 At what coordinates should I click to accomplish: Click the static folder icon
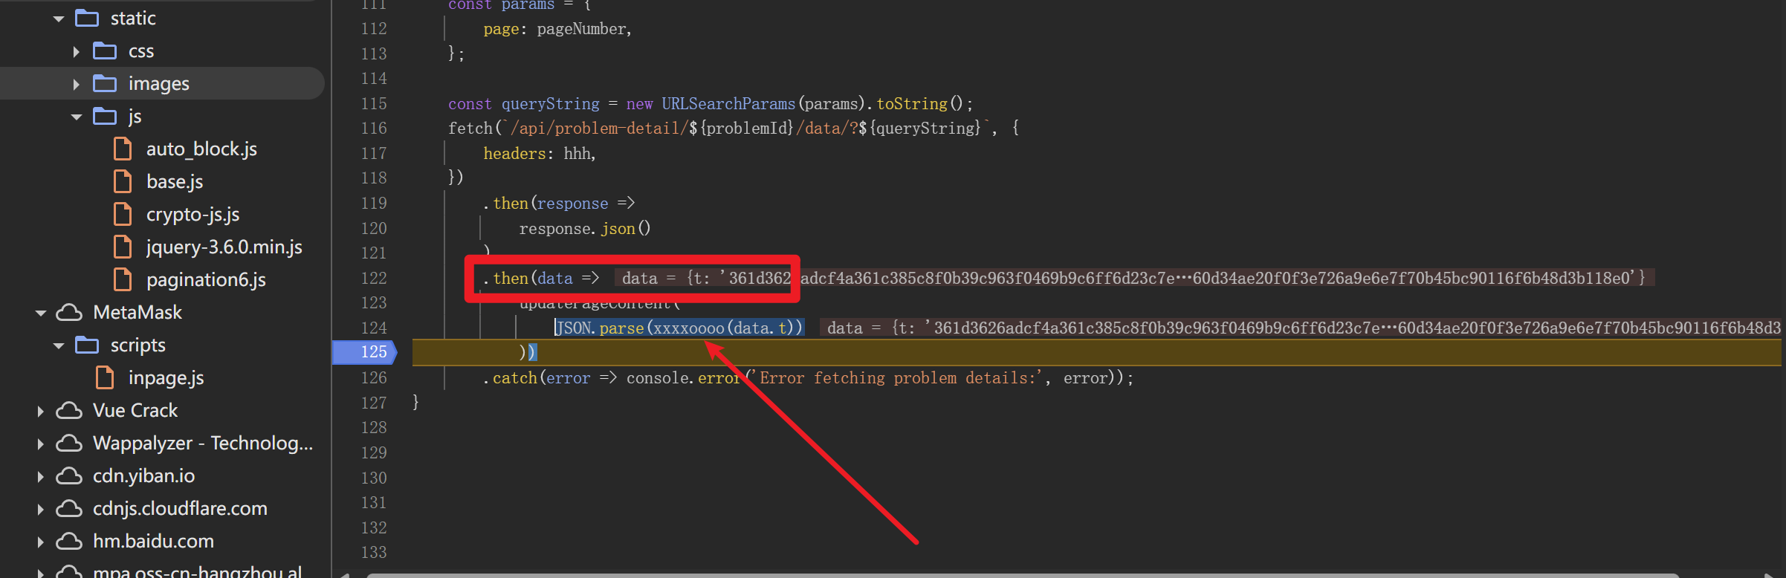87,18
